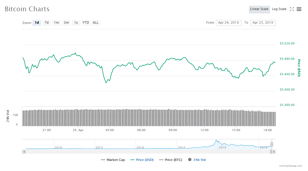
Task: Zoom chart to 3m
Action: (66, 23)
